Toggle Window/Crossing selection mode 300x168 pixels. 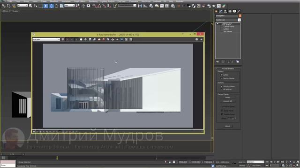46,6
